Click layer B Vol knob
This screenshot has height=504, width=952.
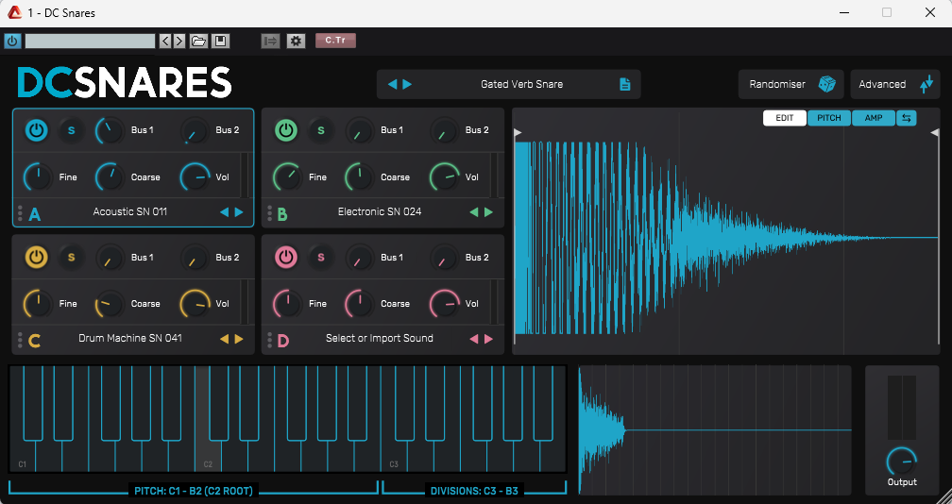tap(445, 177)
